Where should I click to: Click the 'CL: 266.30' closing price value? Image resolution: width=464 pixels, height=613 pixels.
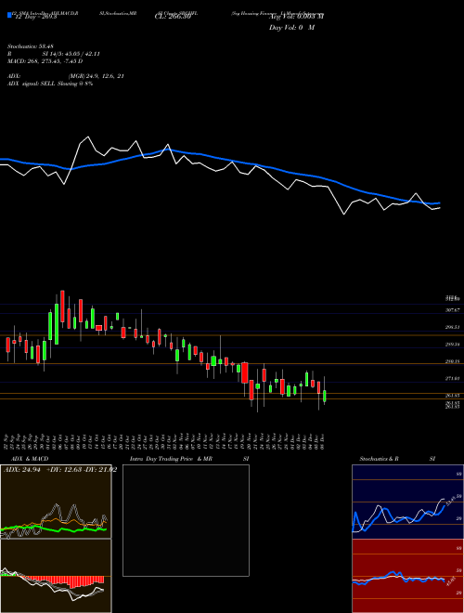[x=173, y=17]
